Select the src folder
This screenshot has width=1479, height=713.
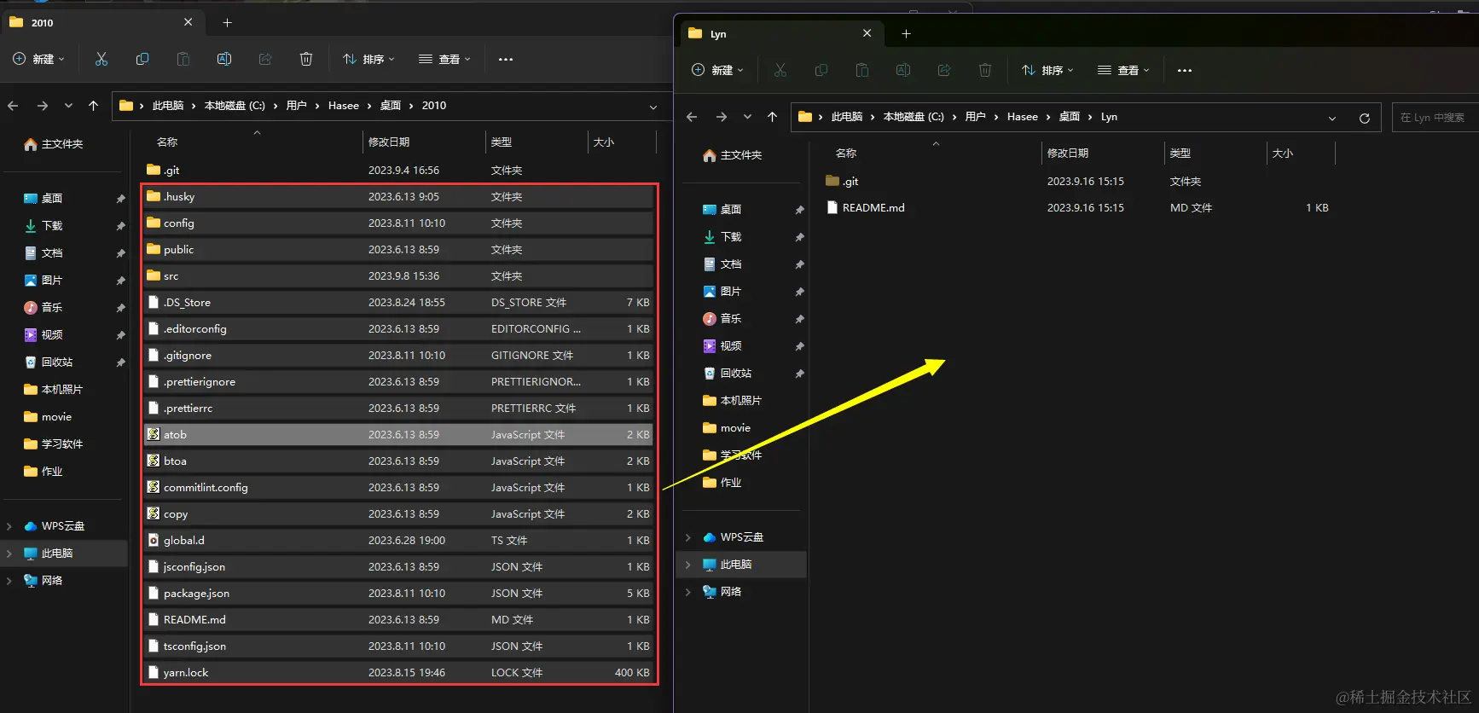(398, 276)
